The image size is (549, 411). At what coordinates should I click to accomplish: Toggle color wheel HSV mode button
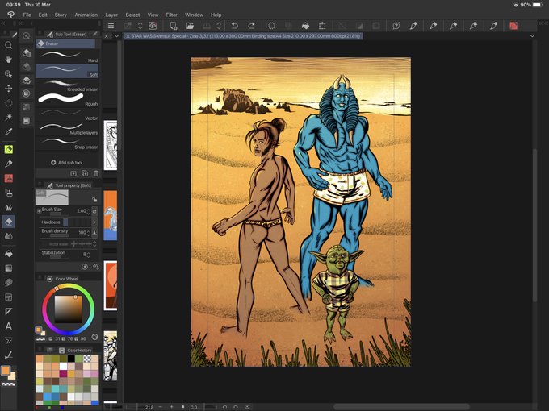[94, 337]
